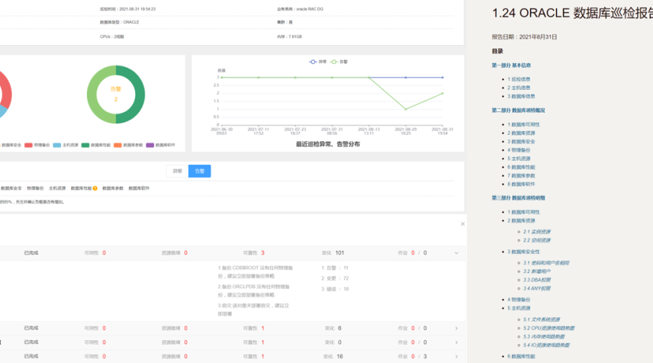
Task: Click the 数据库软件 category tab
Action: click(x=139, y=188)
